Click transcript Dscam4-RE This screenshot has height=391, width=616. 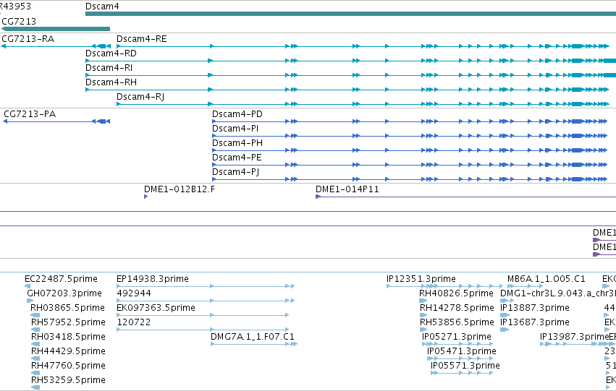[x=142, y=39]
